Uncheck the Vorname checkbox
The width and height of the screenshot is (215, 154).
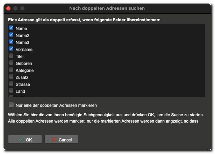pos(11,49)
